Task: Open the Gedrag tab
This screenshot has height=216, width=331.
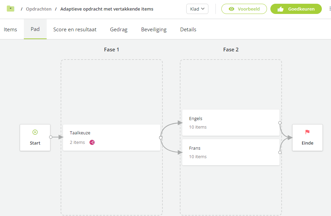Action: tap(119, 29)
